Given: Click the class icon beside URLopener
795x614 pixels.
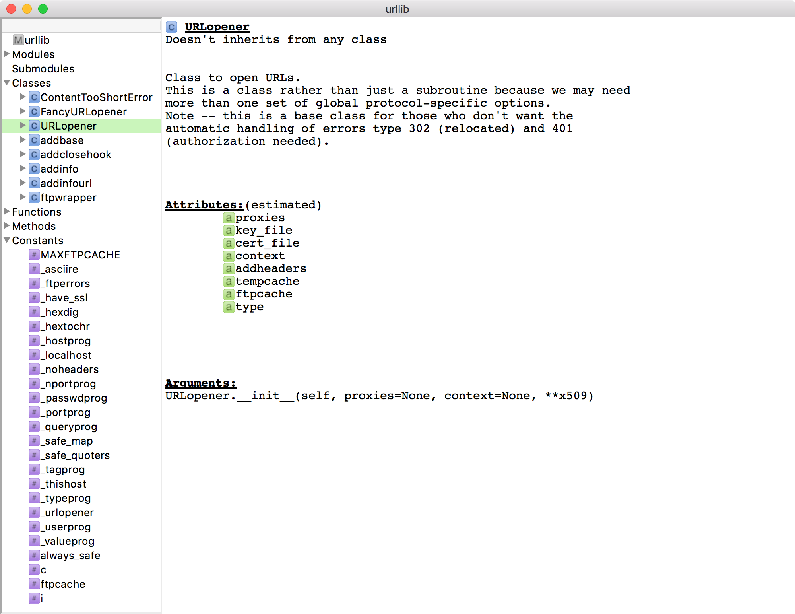Looking at the screenshot, I should pos(34,126).
